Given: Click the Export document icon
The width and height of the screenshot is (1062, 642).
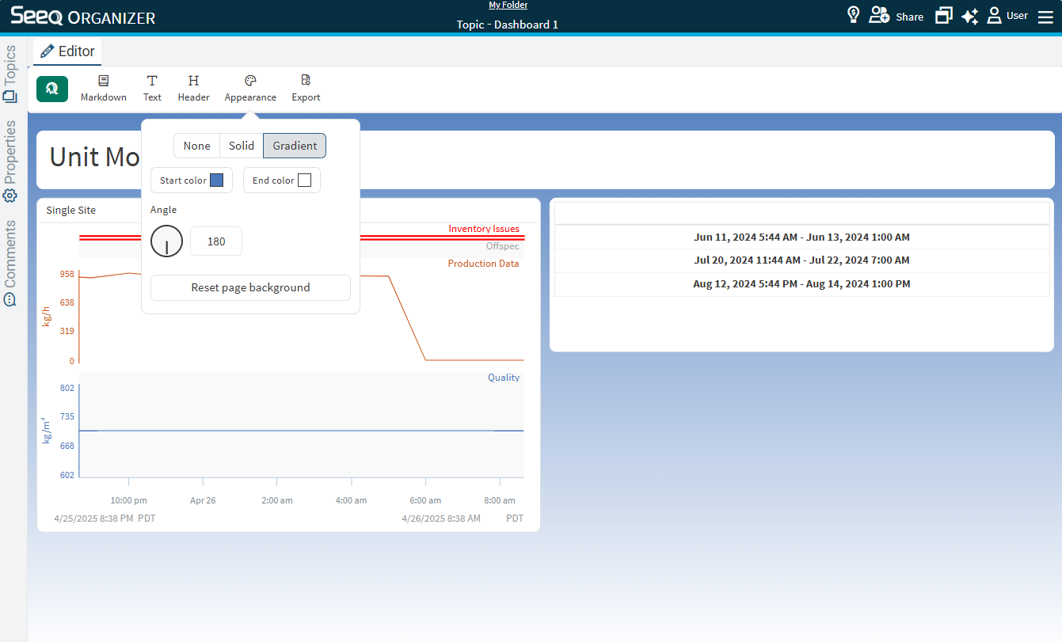Looking at the screenshot, I should tap(306, 87).
